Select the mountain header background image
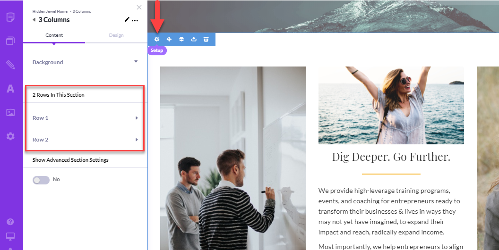 click(323, 17)
